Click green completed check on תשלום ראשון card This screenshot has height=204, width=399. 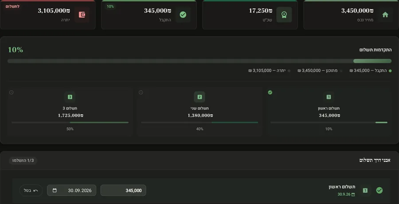tap(270, 92)
